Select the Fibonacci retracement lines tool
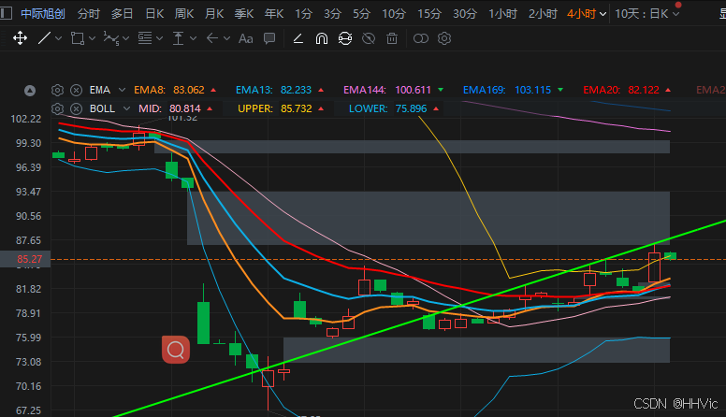The height and width of the screenshot is (417, 726). point(145,38)
